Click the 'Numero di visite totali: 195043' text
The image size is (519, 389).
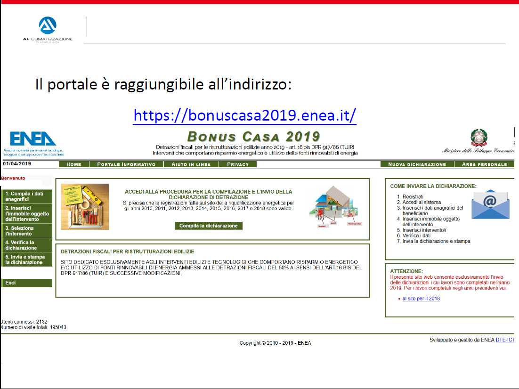[34, 327]
